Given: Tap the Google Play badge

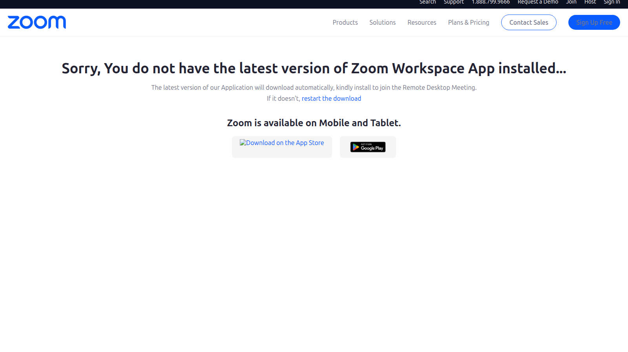Looking at the screenshot, I should click(368, 147).
